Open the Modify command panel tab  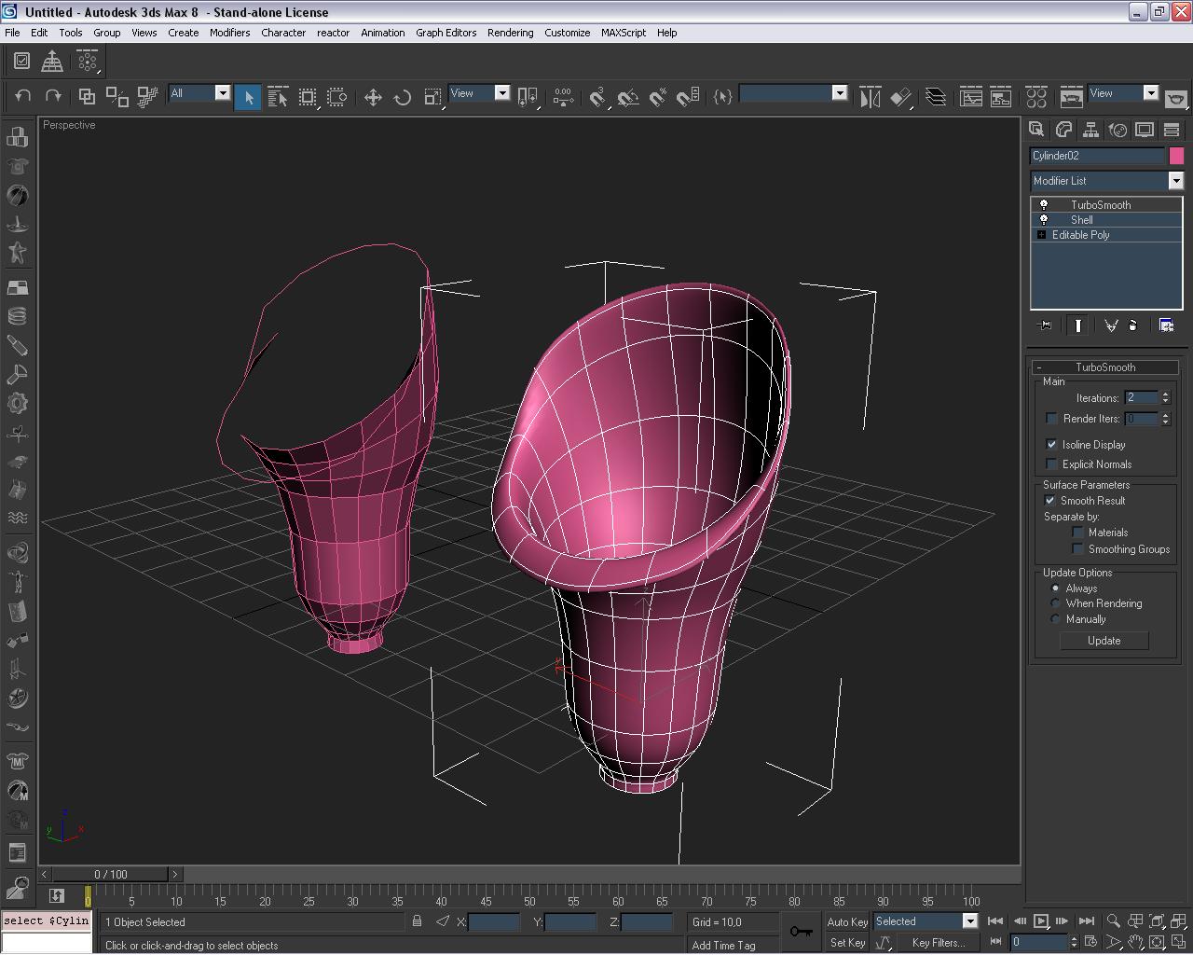tap(1063, 130)
